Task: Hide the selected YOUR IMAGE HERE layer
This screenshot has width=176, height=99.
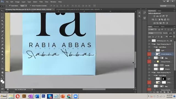Action: tap(149, 54)
